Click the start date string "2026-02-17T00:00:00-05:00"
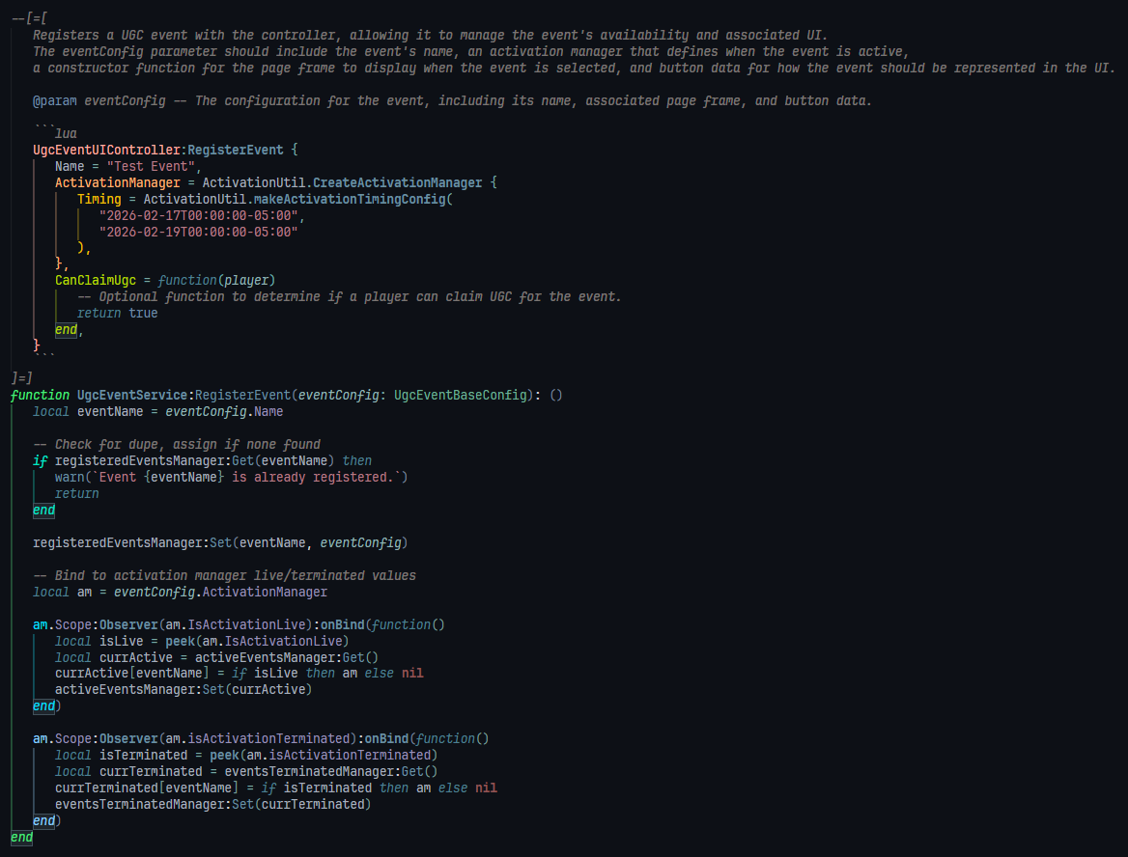The image size is (1128, 857). pyautogui.click(x=199, y=215)
